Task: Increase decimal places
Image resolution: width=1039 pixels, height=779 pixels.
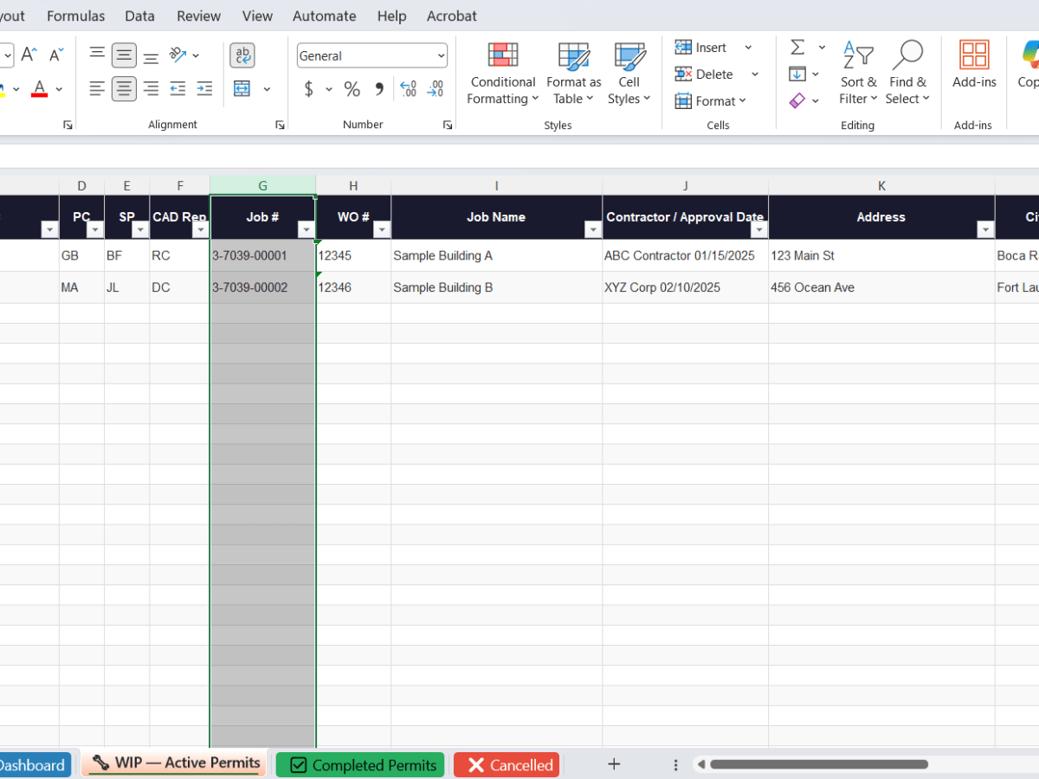Action: coord(408,88)
